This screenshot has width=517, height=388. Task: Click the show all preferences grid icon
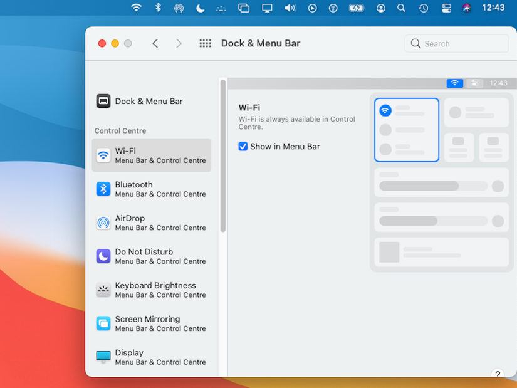click(205, 43)
